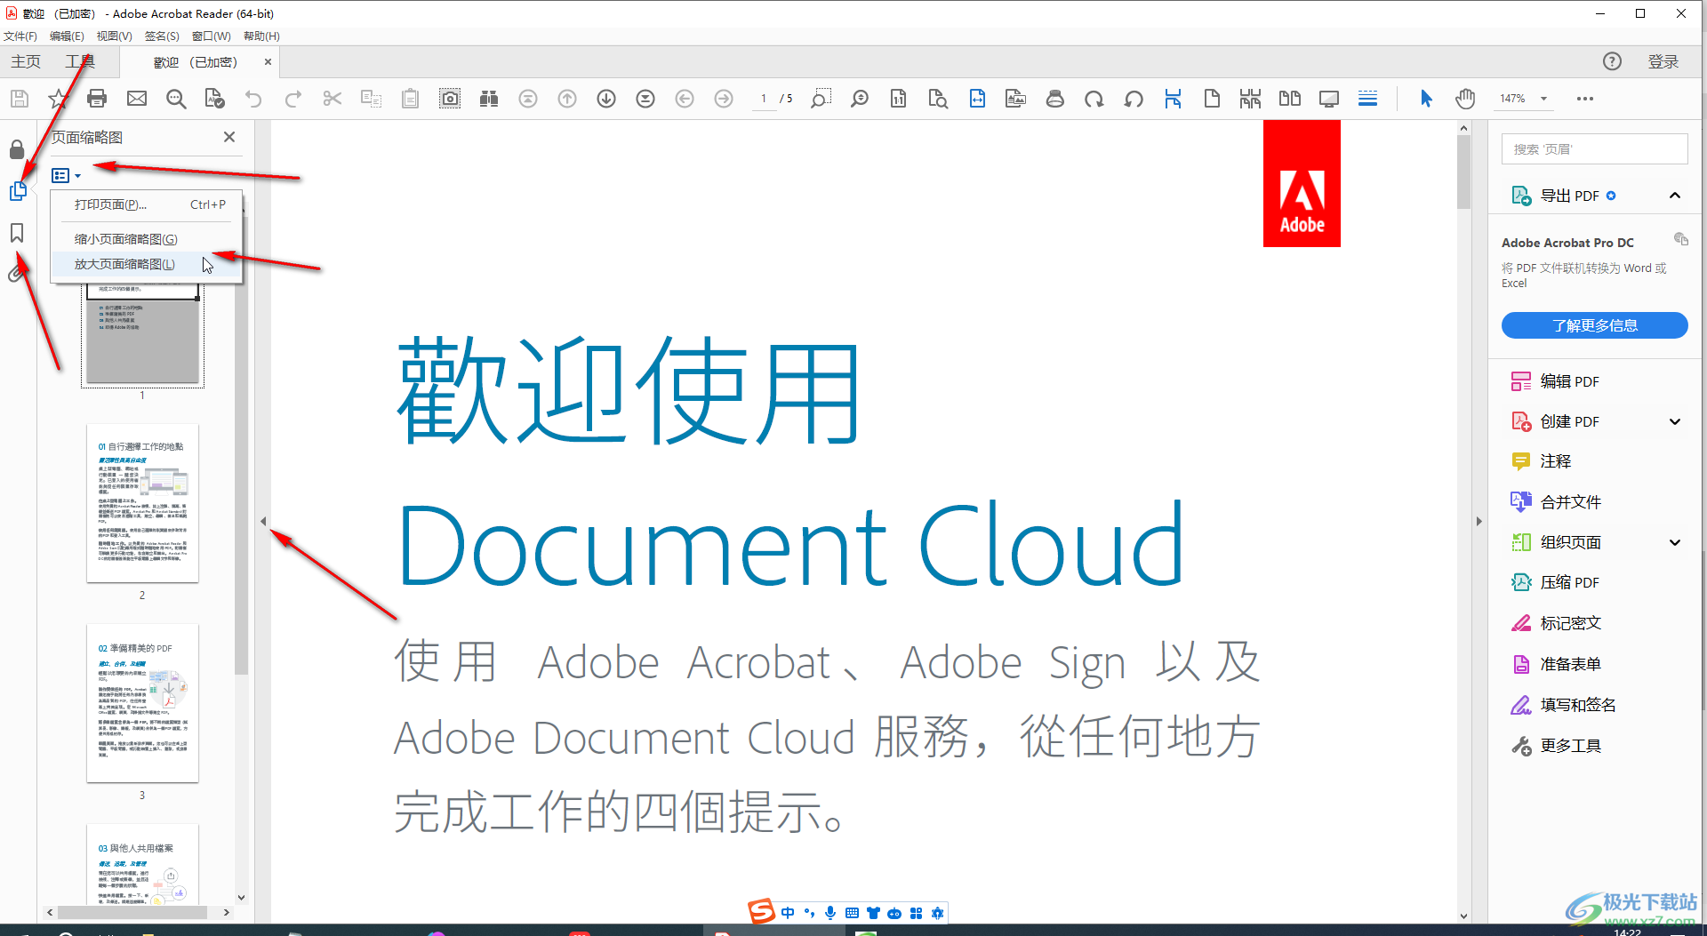
Task: Open the 帮助(H) menu
Action: point(261,36)
